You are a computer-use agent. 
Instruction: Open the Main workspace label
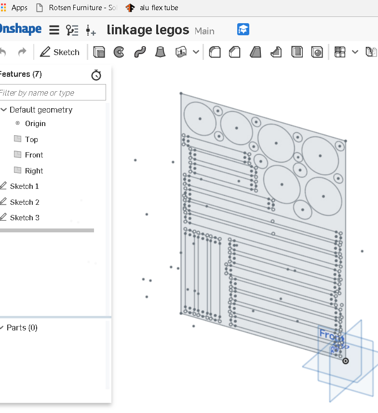[x=204, y=31]
